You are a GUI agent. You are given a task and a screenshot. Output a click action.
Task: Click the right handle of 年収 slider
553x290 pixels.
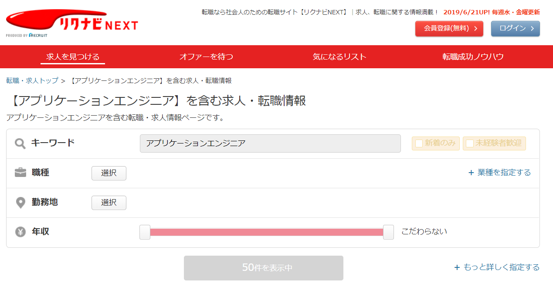[x=388, y=232]
